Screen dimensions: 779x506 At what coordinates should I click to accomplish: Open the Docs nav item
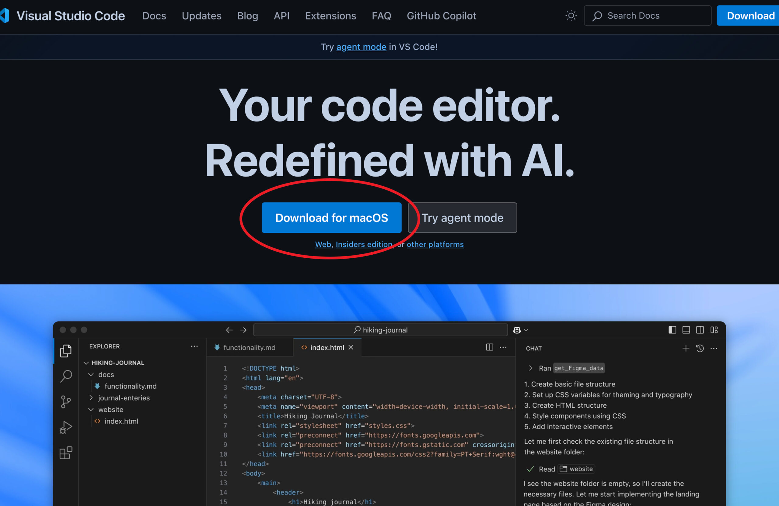pyautogui.click(x=154, y=16)
